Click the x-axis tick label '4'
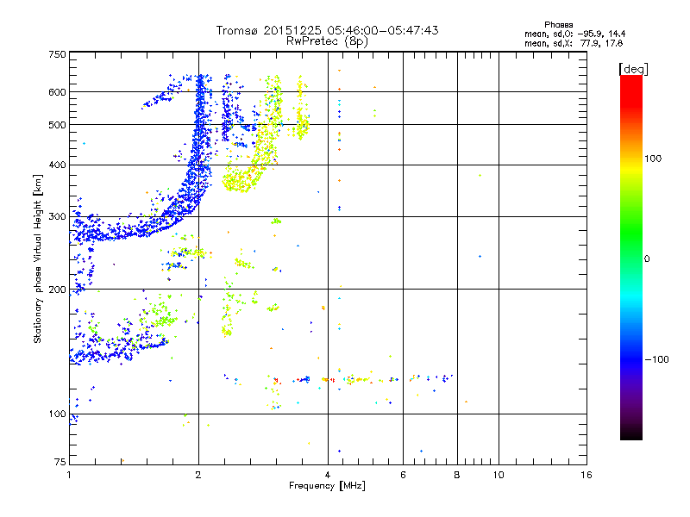The image size is (690, 517). [328, 475]
